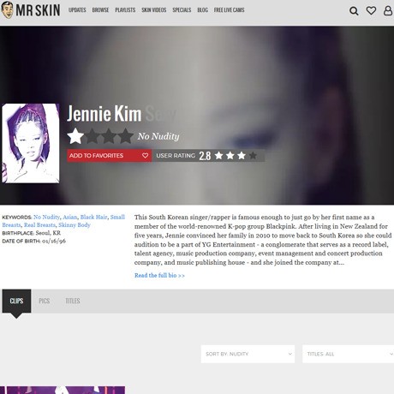Click the Mr Skin mascot logo
The image size is (394, 394).
pos(8,10)
